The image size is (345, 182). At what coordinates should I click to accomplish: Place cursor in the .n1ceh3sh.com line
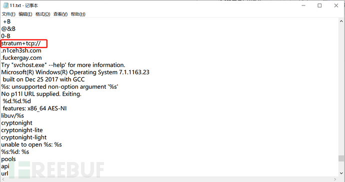pyautogui.click(x=21, y=51)
